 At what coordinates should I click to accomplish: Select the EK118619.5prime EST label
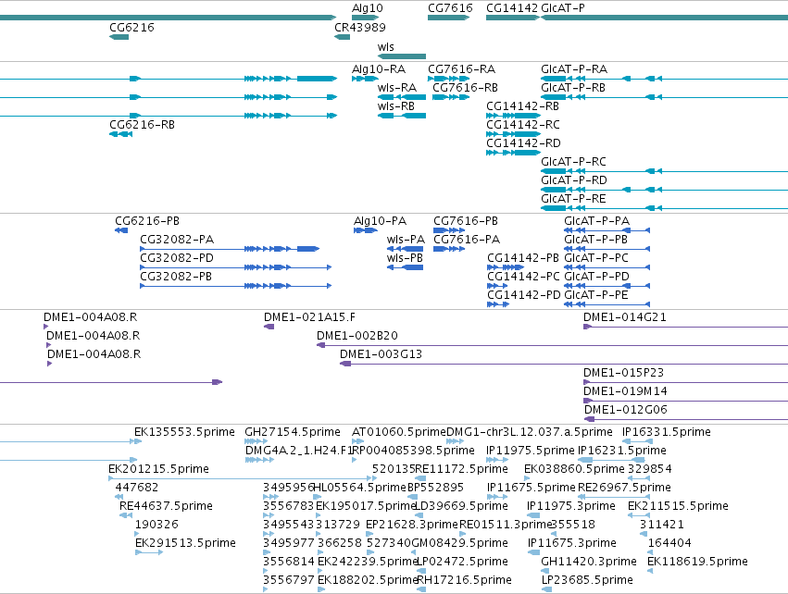click(x=697, y=563)
